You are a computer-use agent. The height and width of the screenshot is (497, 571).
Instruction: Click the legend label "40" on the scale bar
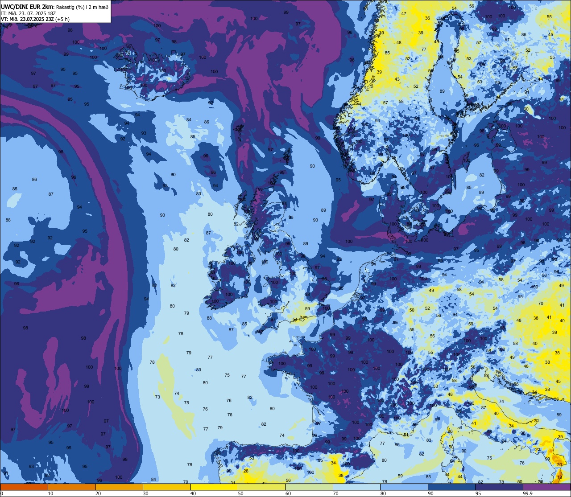click(193, 493)
